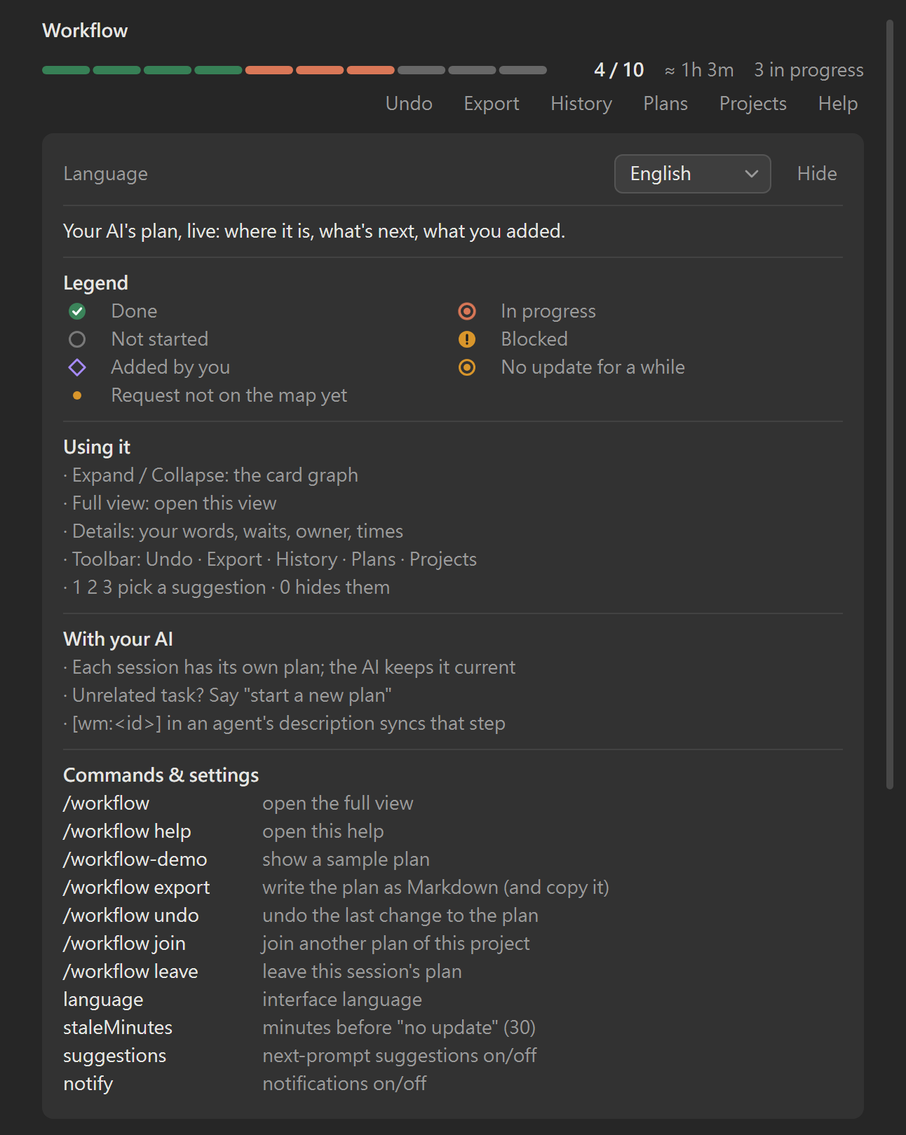Click the chevron arrow in the language selector

[752, 174]
